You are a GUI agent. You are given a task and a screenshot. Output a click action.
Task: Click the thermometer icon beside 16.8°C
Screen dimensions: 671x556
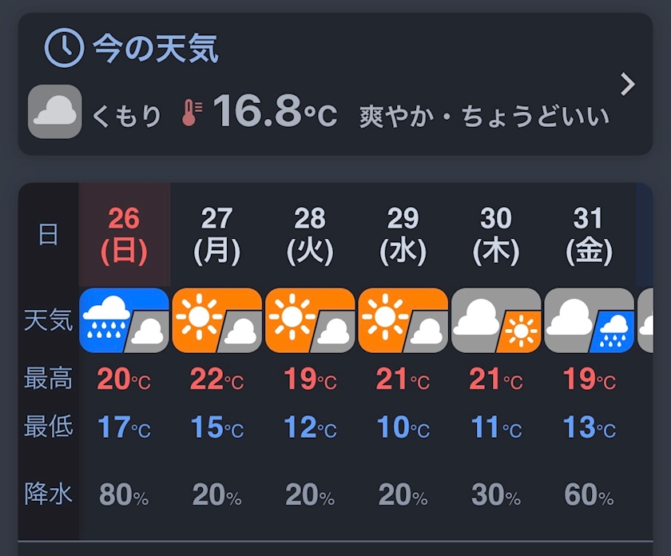[x=191, y=113]
